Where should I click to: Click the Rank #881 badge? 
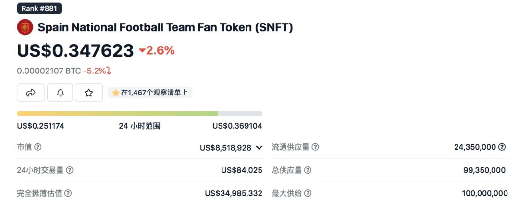click(39, 9)
